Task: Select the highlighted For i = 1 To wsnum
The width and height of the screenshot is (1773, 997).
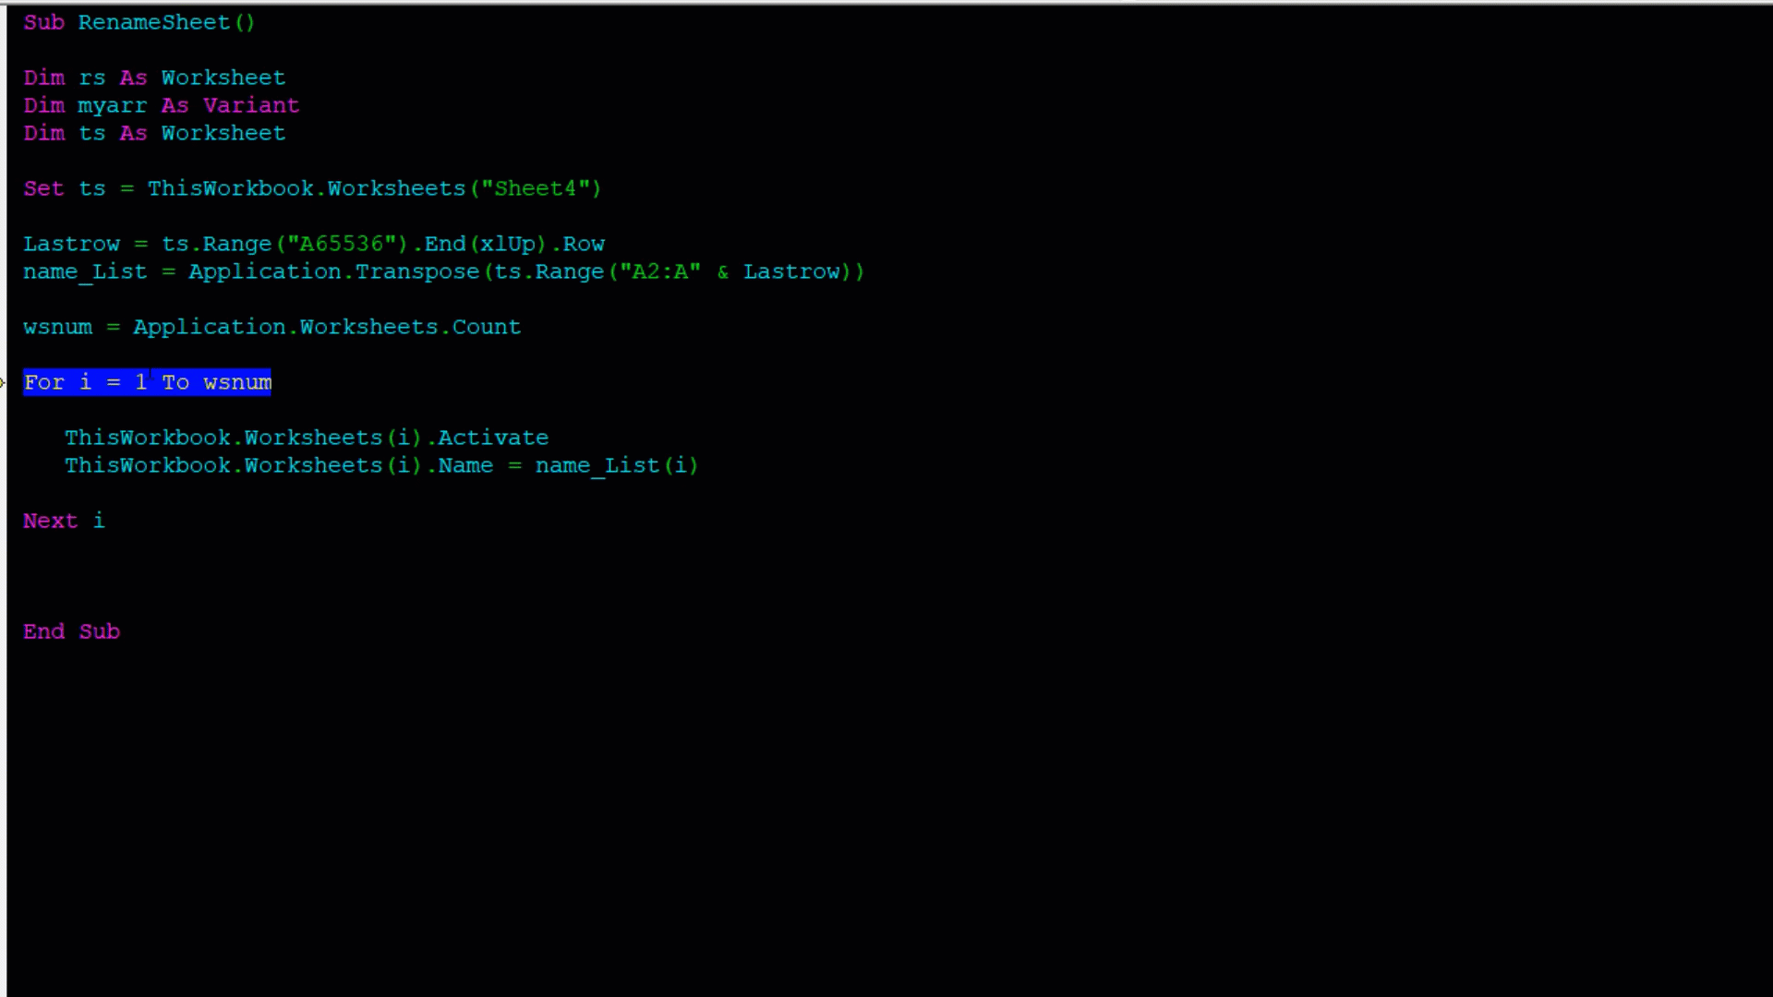Action: coord(144,381)
